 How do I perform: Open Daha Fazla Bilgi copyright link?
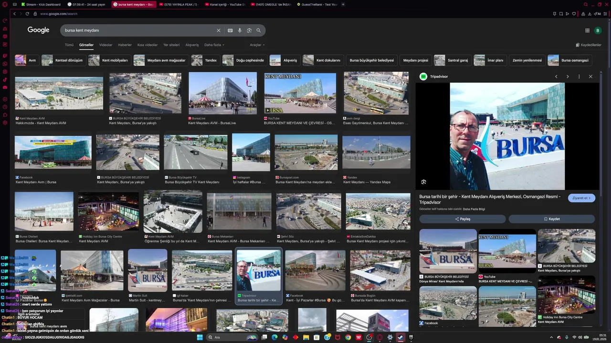(474, 209)
